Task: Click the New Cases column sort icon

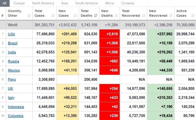Action: click(75, 16)
